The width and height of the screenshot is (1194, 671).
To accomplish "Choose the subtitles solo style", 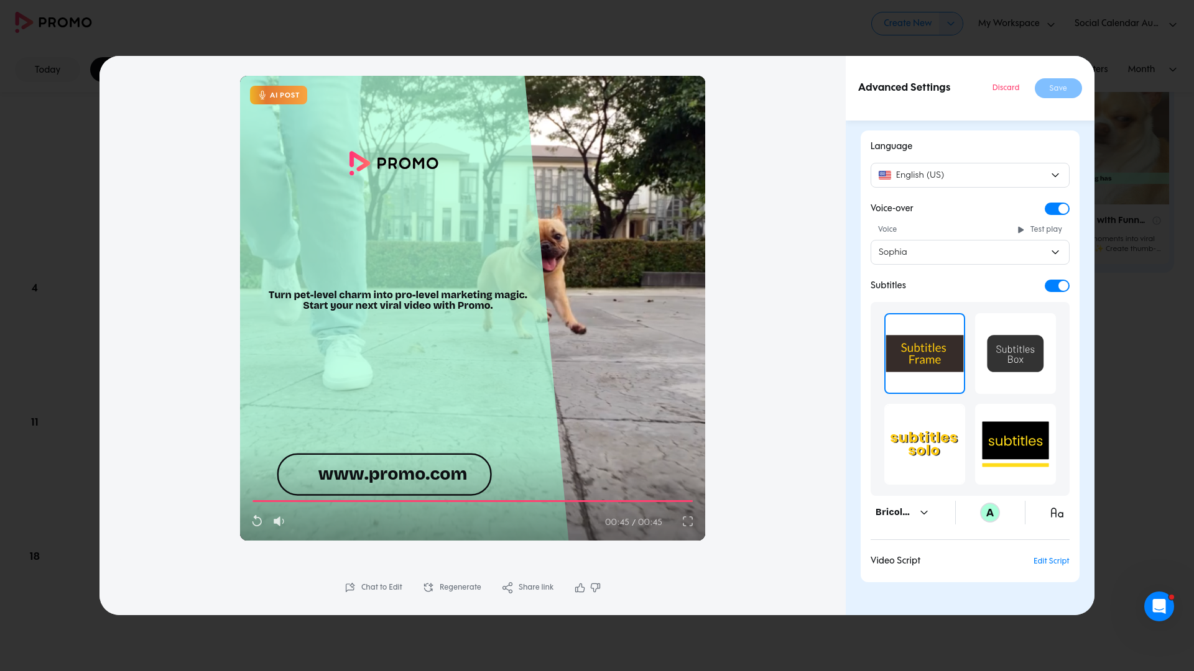I will click(x=925, y=444).
